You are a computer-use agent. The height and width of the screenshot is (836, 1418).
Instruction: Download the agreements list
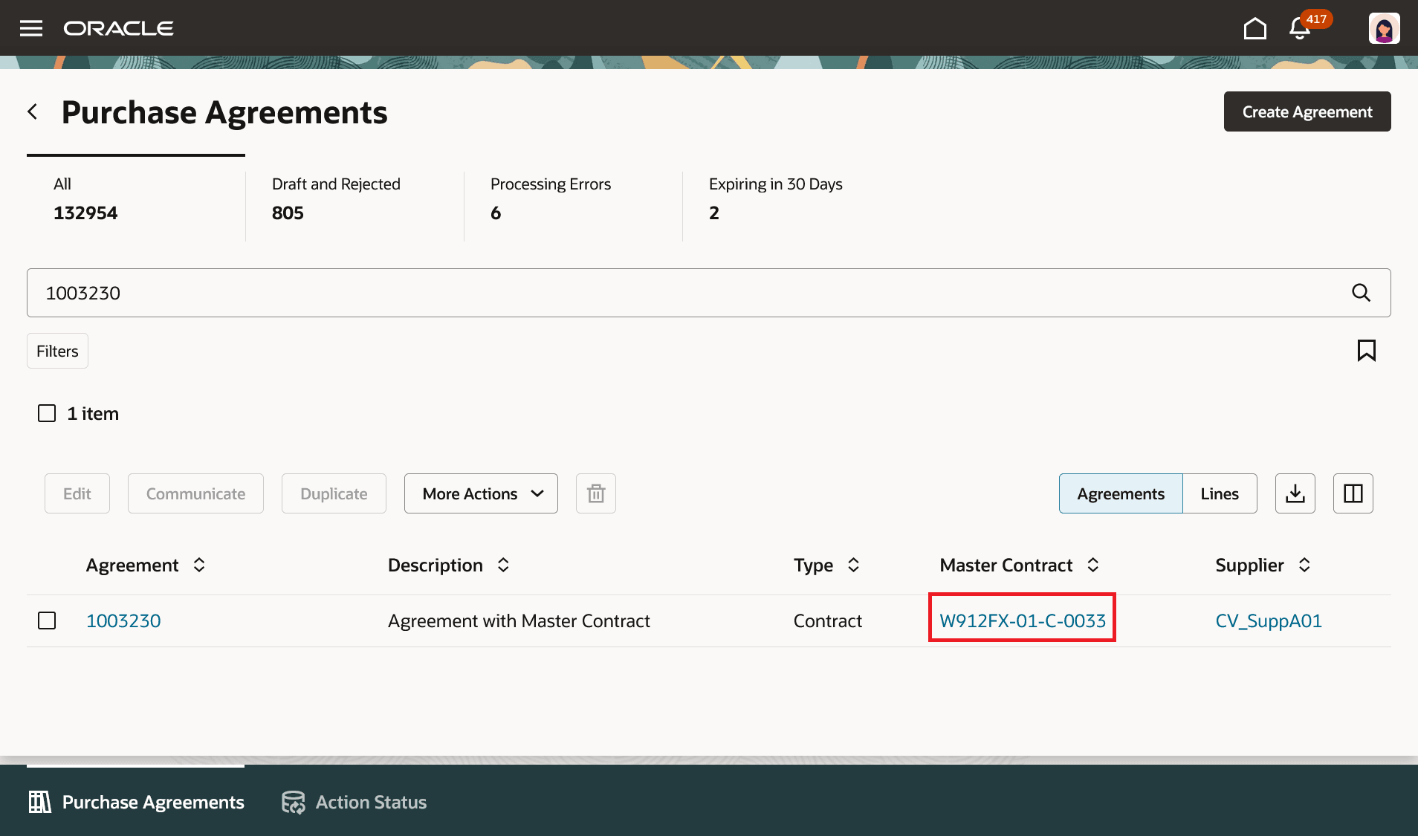coord(1295,493)
